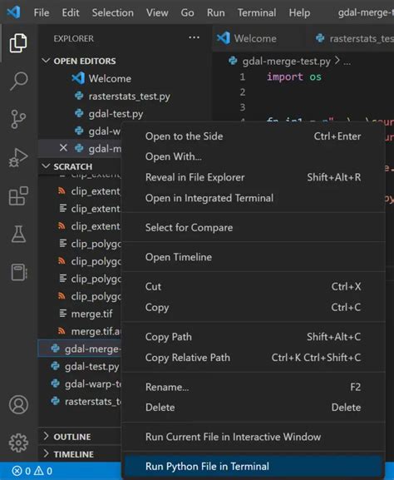Open the Edit menu
Screen dimensions: 394x480
pos(71,12)
